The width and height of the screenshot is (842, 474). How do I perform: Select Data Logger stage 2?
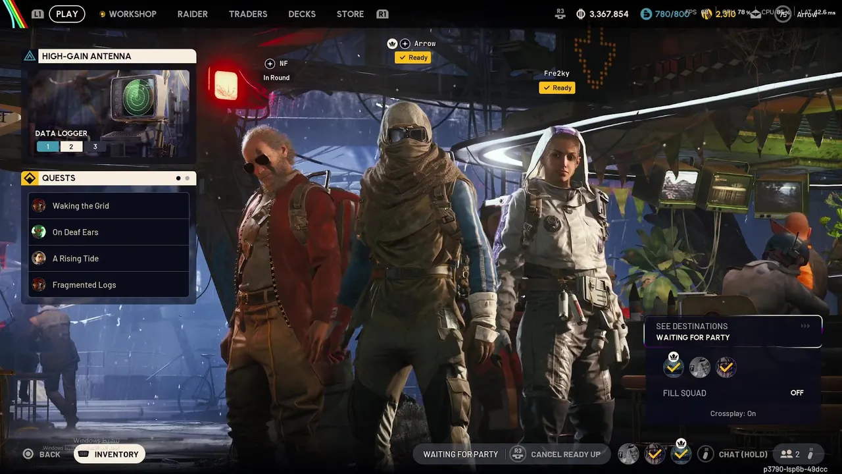[71, 147]
